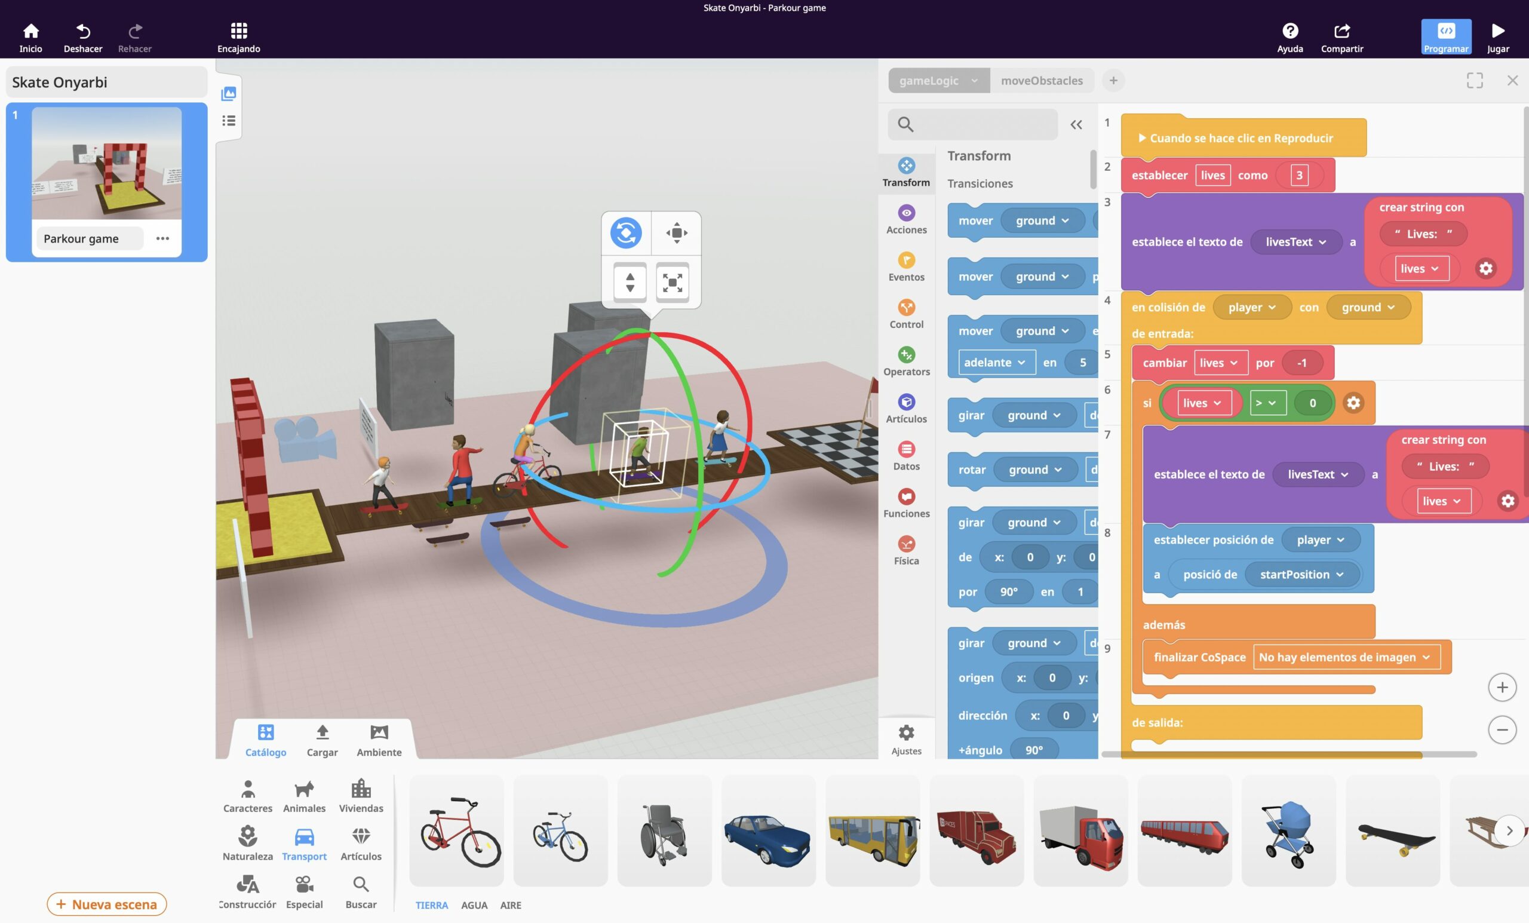Select the TIERRA transport filter

pyautogui.click(x=432, y=905)
